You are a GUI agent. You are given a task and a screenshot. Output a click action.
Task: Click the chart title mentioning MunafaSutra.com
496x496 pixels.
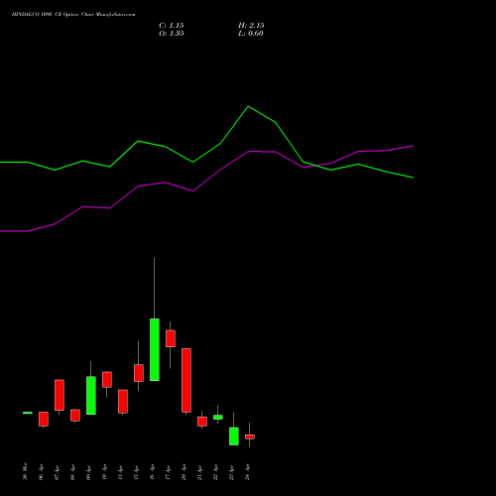73,15
